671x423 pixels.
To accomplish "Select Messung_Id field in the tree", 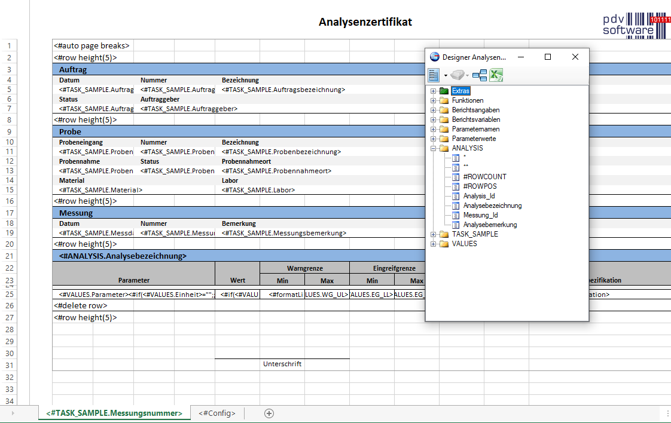I will click(x=480, y=215).
